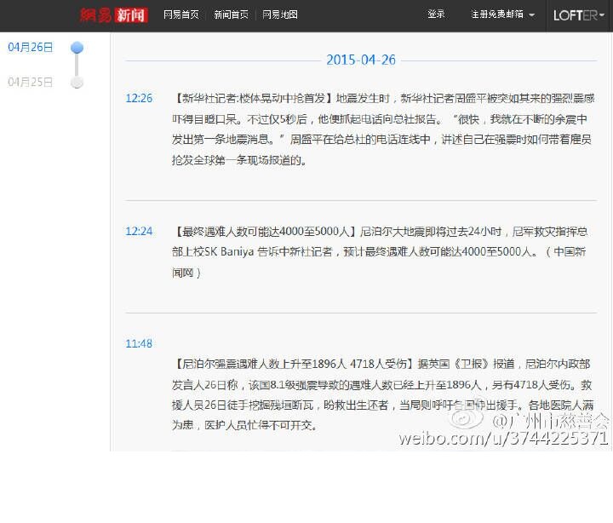
Task: Open headline 最终遇难人数可能达4000至5000人
Action: (x=265, y=231)
